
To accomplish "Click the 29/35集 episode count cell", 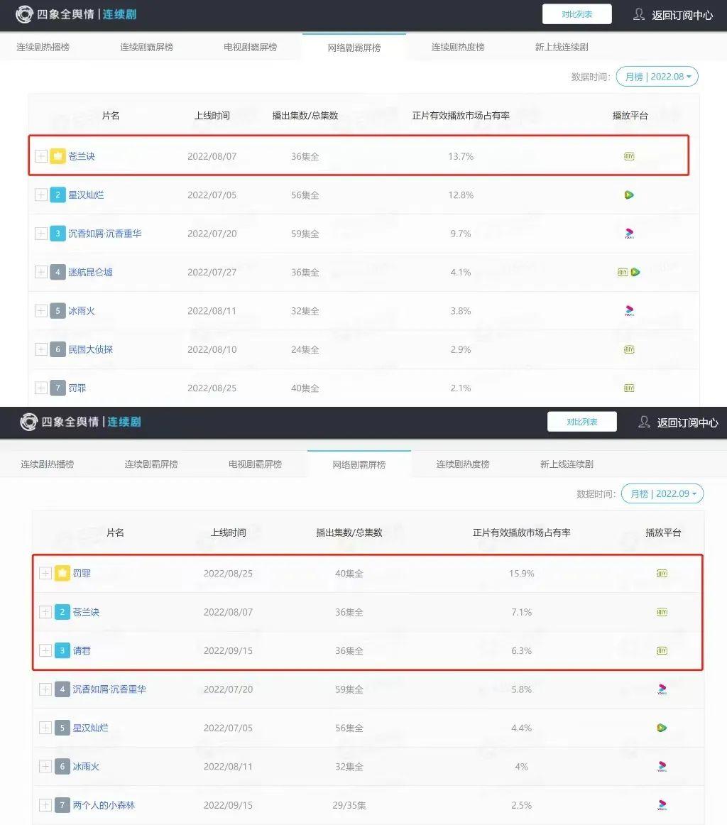I will click(x=349, y=805).
